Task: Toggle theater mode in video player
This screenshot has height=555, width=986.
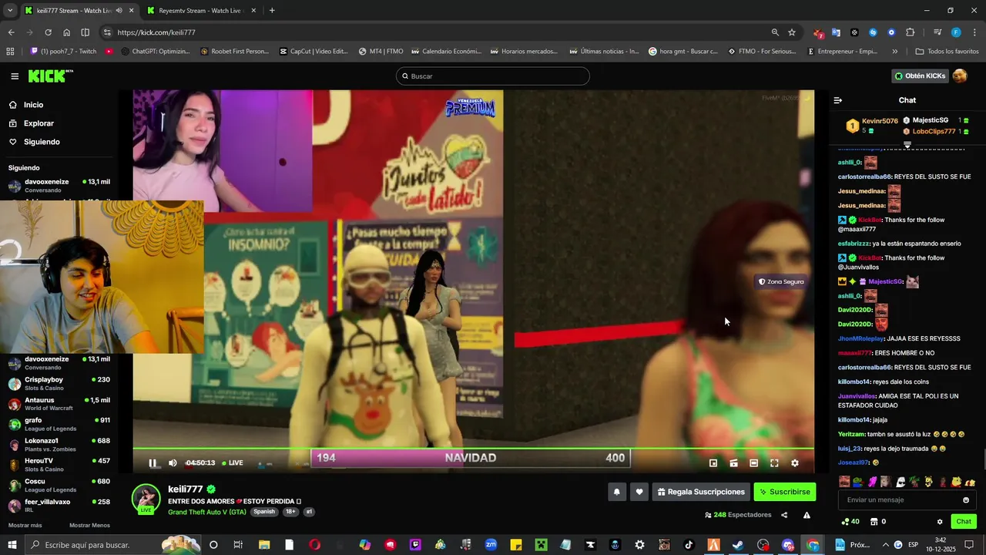Action: point(753,463)
